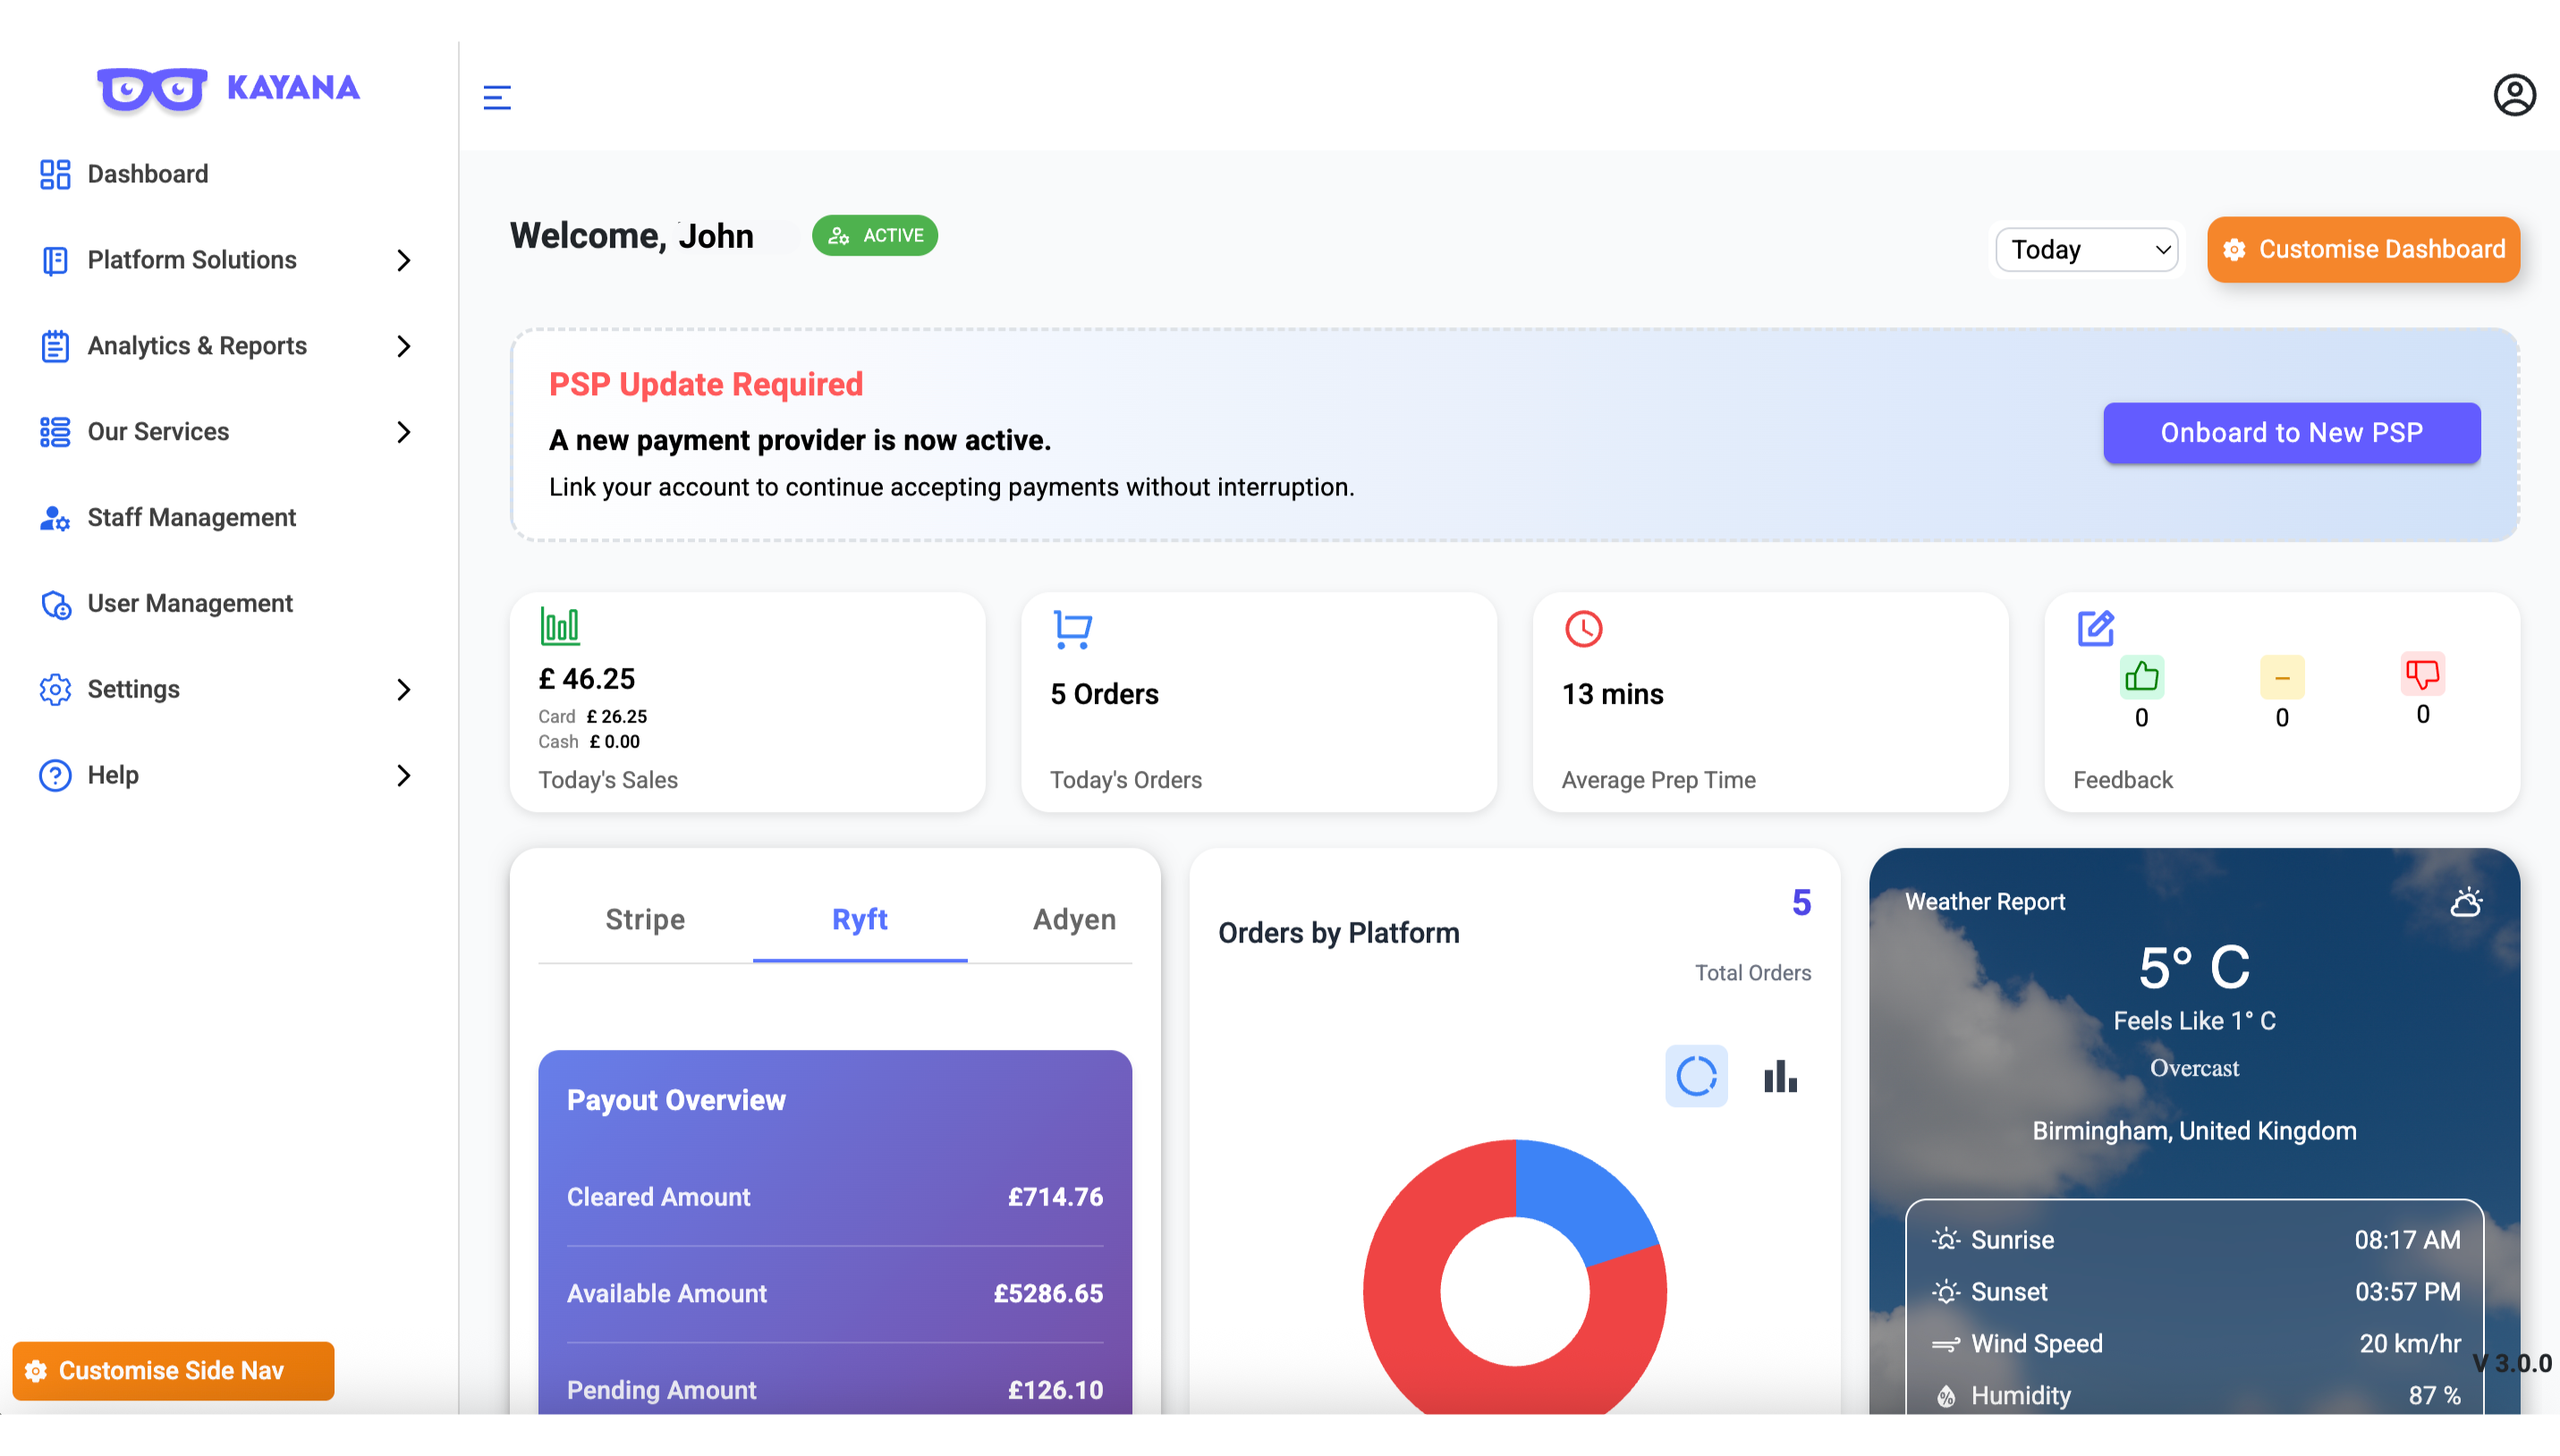Viewport: 2560px width, 1456px height.
Task: Click the Humidity droplet icon
Action: [1945, 1396]
